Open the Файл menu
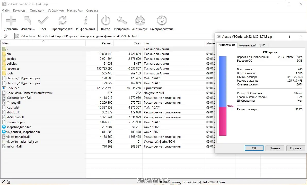The image size is (307, 185). pyautogui.click(x=6, y=11)
